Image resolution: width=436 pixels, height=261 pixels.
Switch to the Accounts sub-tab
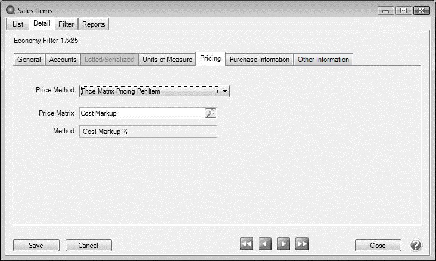point(63,60)
